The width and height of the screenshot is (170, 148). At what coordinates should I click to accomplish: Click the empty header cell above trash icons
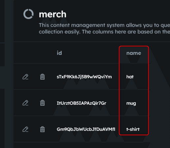[x=42, y=53]
